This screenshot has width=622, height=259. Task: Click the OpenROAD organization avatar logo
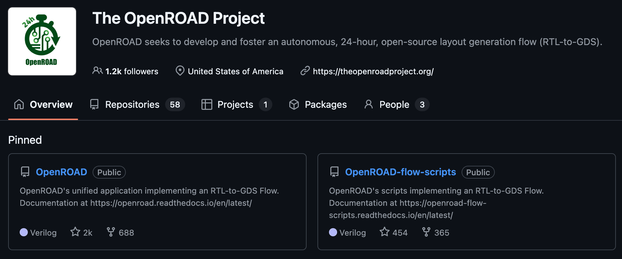pyautogui.click(x=42, y=41)
